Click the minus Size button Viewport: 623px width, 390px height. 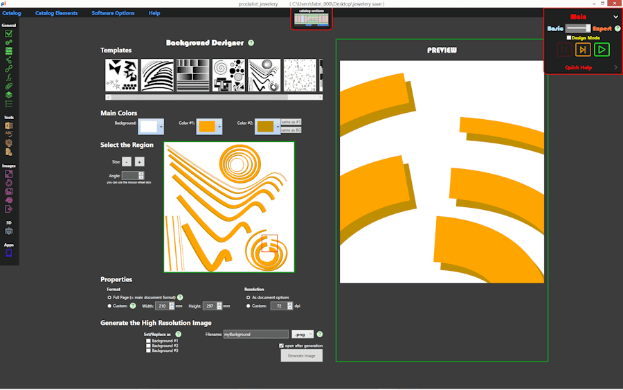click(x=127, y=162)
